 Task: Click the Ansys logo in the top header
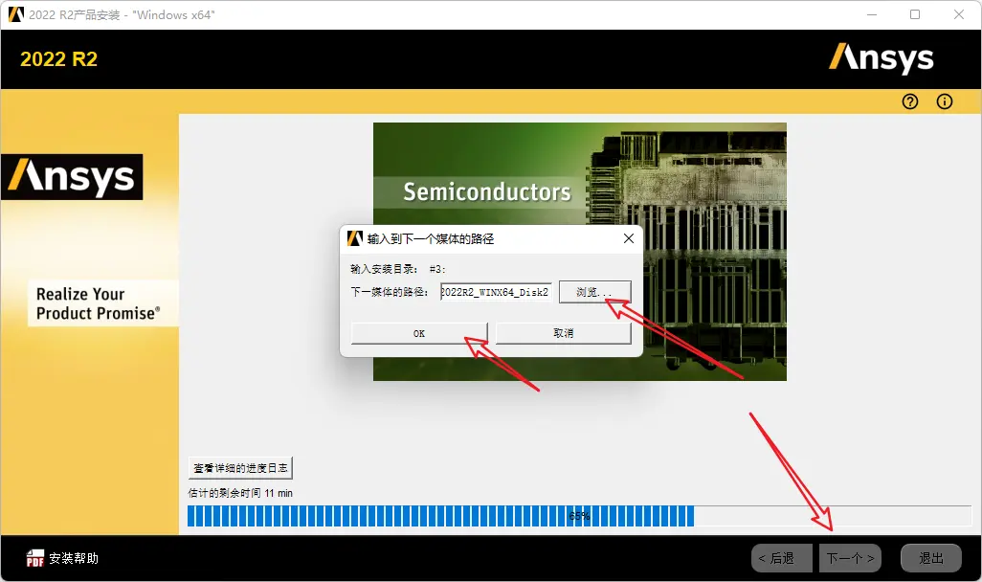882,59
